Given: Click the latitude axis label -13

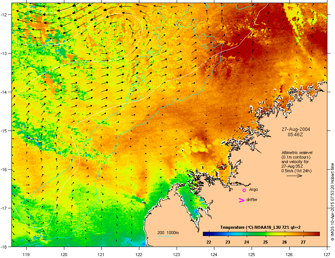Looking at the screenshot, I should pyautogui.click(x=4, y=53).
